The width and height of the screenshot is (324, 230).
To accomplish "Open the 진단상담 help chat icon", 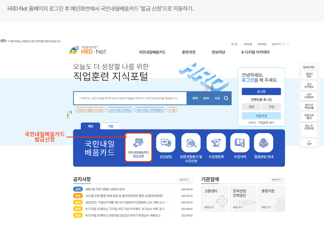I will pyautogui.click(x=166, y=143).
